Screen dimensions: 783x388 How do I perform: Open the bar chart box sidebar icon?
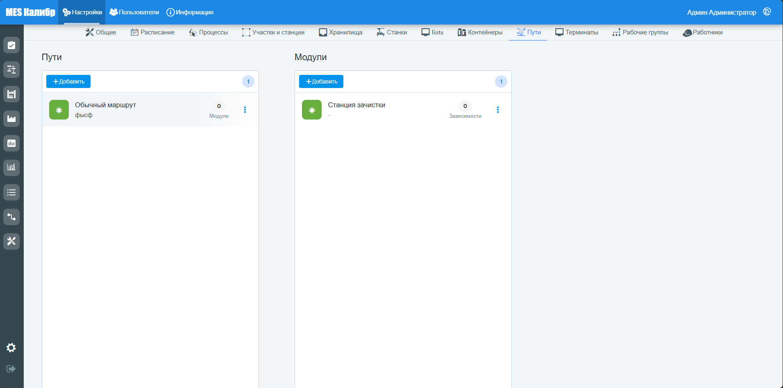[x=11, y=143]
